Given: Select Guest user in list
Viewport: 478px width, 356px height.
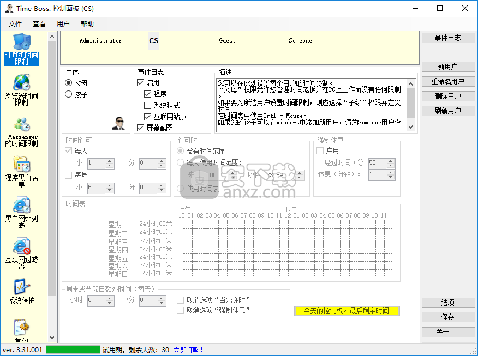Looking at the screenshot, I should [227, 40].
